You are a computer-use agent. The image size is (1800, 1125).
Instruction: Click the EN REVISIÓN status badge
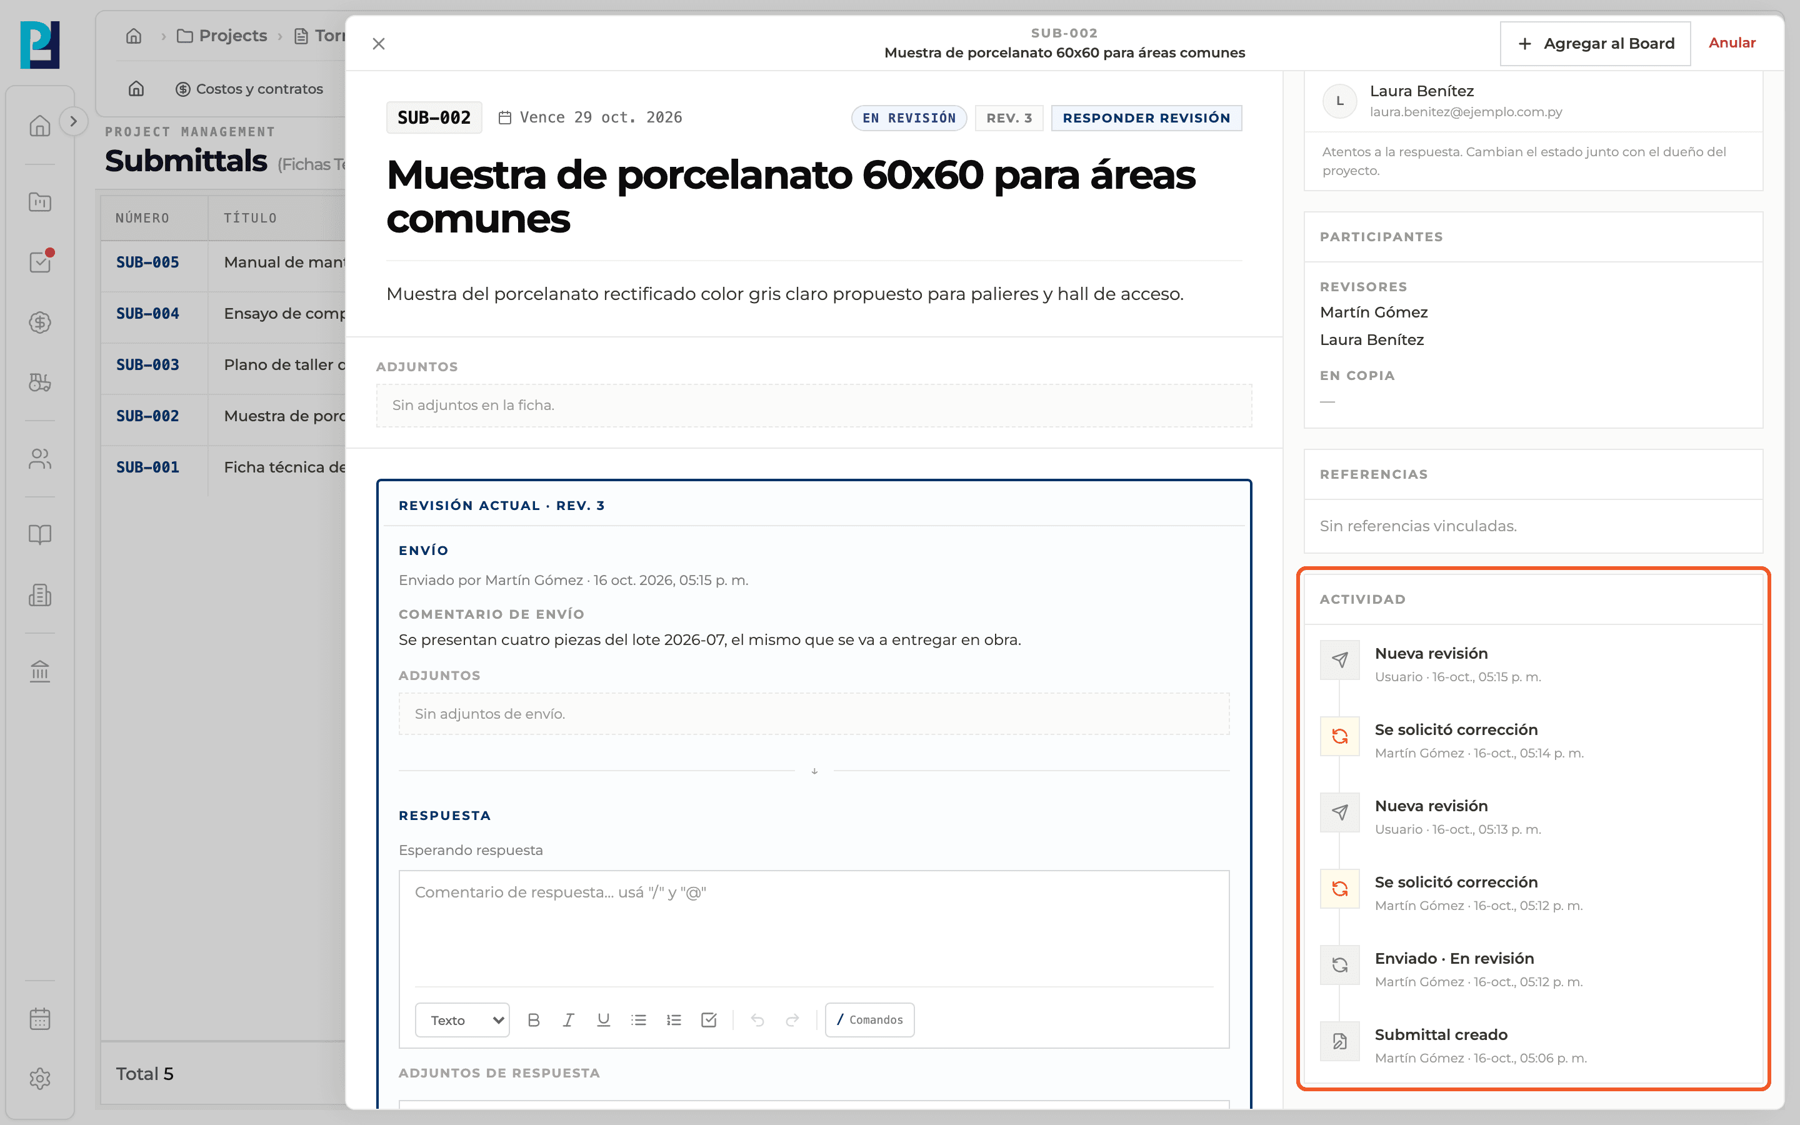(x=909, y=117)
